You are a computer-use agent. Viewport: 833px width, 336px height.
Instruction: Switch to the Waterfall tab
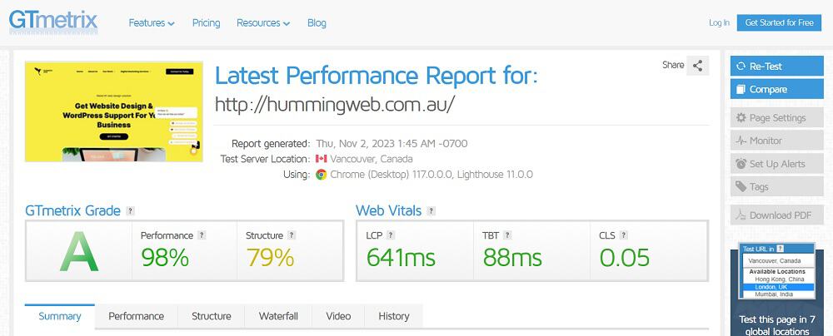(278, 316)
